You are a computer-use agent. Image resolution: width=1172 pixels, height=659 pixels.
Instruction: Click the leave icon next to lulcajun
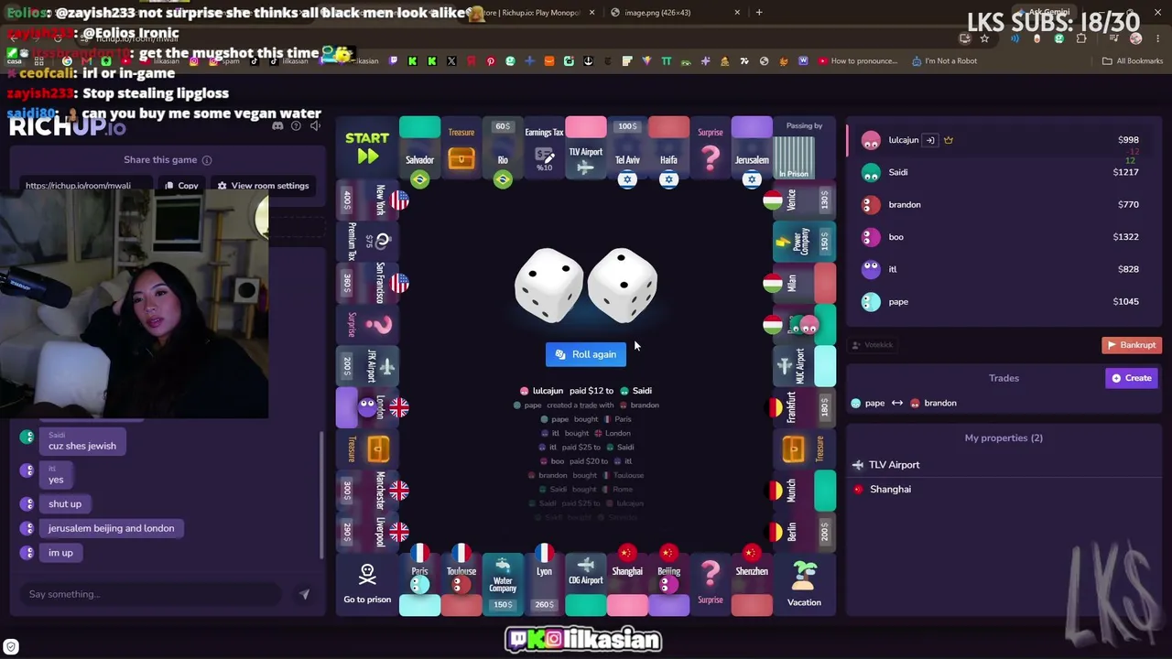point(930,140)
